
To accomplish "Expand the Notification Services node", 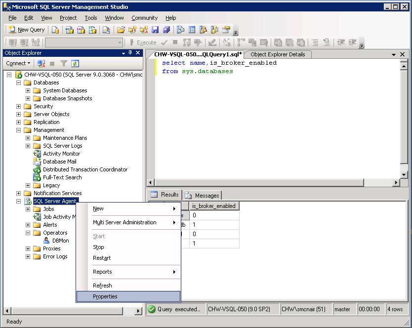I will click(19, 193).
